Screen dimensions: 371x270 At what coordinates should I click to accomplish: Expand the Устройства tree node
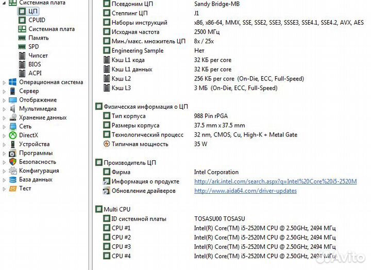click(x=4, y=145)
